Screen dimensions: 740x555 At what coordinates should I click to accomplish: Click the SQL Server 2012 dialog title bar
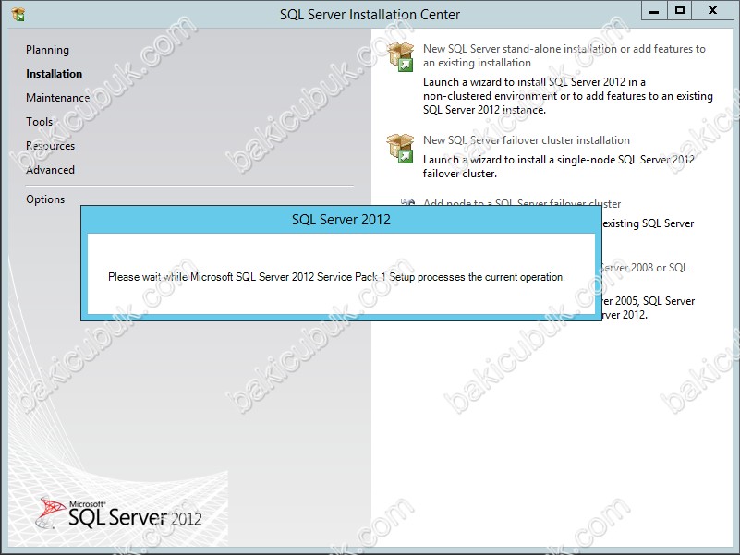(341, 220)
